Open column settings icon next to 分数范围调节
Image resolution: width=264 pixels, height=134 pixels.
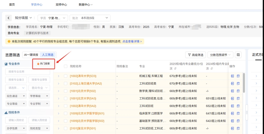click(x=238, y=55)
